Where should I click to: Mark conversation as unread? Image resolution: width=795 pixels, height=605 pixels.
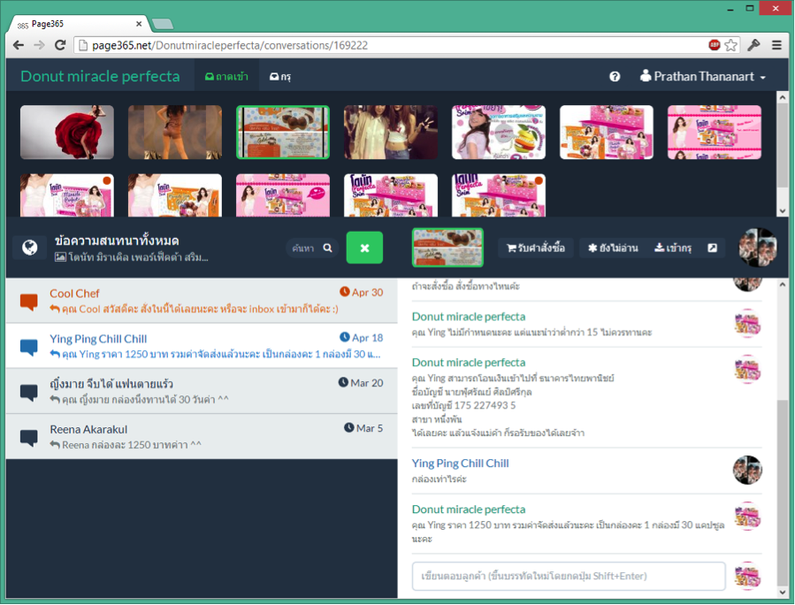click(613, 249)
